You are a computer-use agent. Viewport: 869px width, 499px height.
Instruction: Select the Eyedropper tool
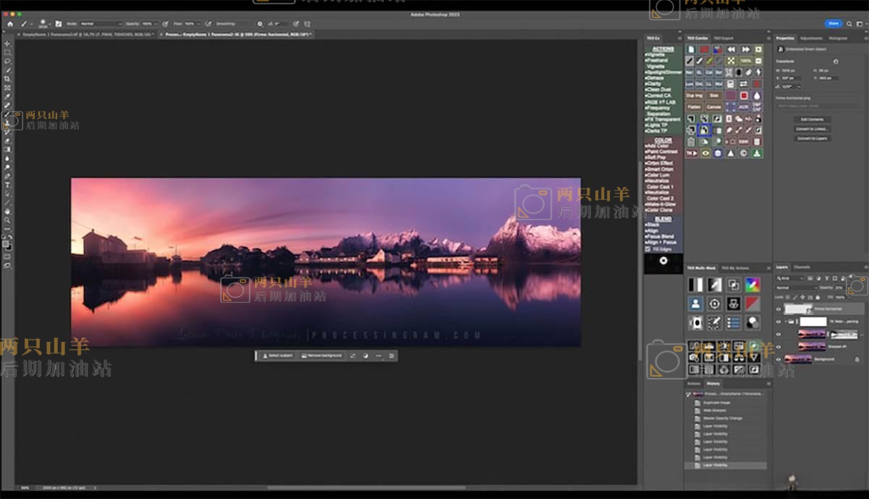pyautogui.click(x=7, y=96)
